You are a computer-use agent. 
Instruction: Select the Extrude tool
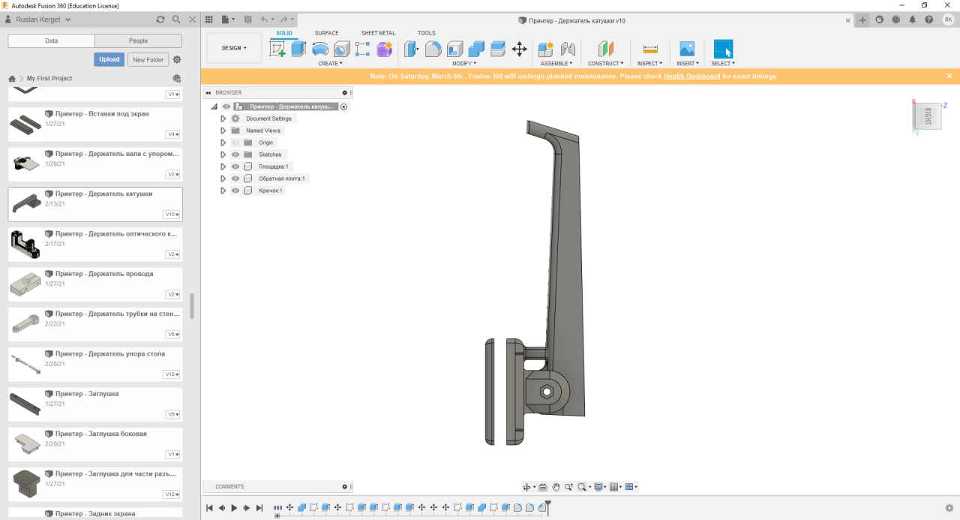298,50
